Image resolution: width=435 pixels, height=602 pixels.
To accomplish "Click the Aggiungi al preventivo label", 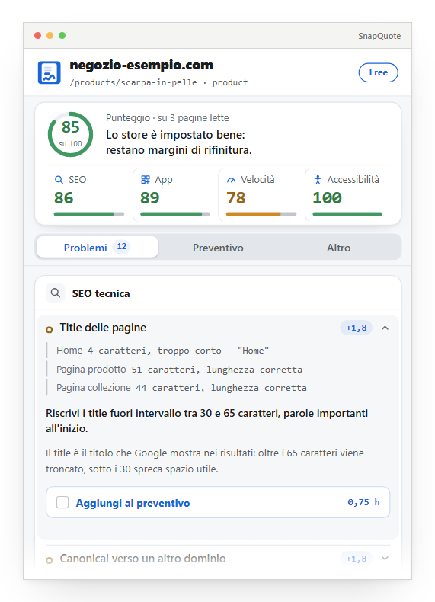I will pyautogui.click(x=133, y=503).
